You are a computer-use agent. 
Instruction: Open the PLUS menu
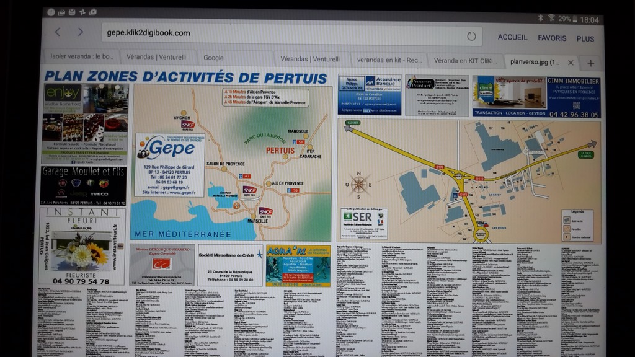point(585,39)
